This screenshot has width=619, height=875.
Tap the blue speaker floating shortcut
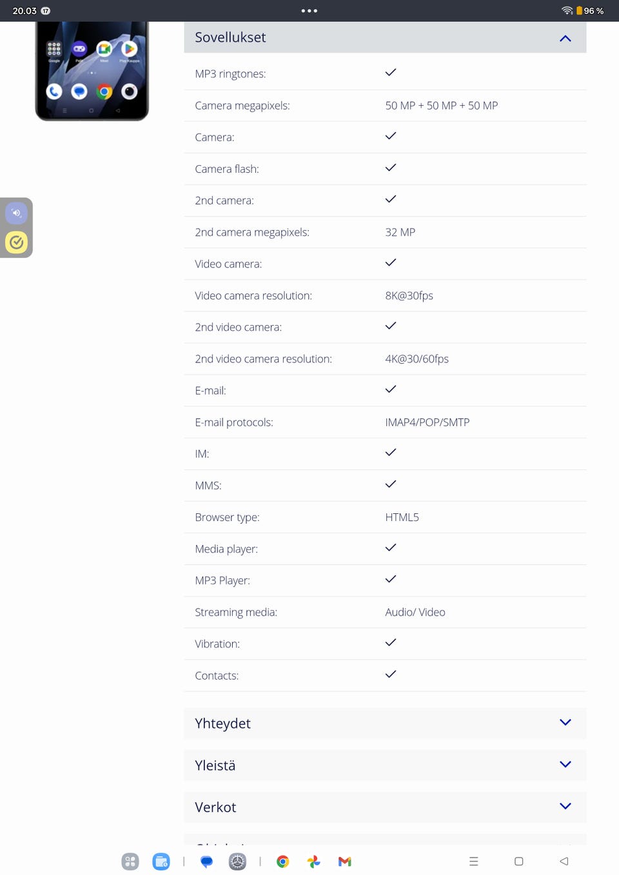pyautogui.click(x=16, y=213)
